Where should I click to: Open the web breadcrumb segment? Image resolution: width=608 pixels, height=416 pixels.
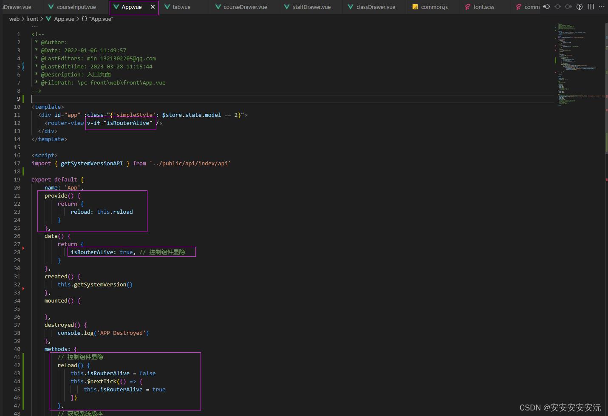(14, 19)
